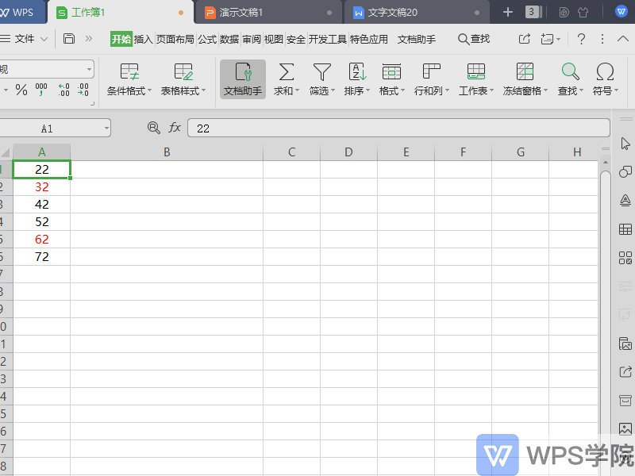635x476 pixels.
Task: Click the new tab plus button
Action: [x=508, y=13]
